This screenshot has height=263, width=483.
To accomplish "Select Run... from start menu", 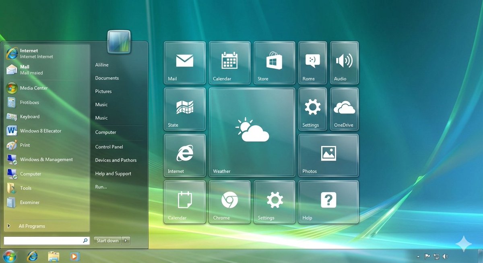I will (x=101, y=187).
